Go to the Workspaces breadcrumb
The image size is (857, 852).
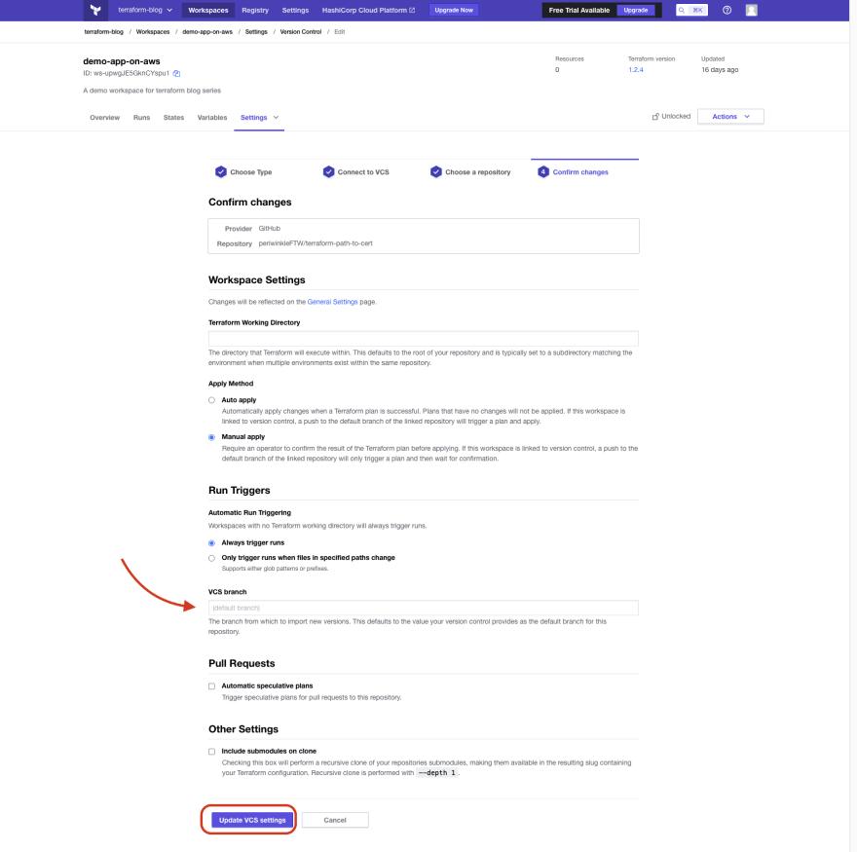pyautogui.click(x=153, y=32)
